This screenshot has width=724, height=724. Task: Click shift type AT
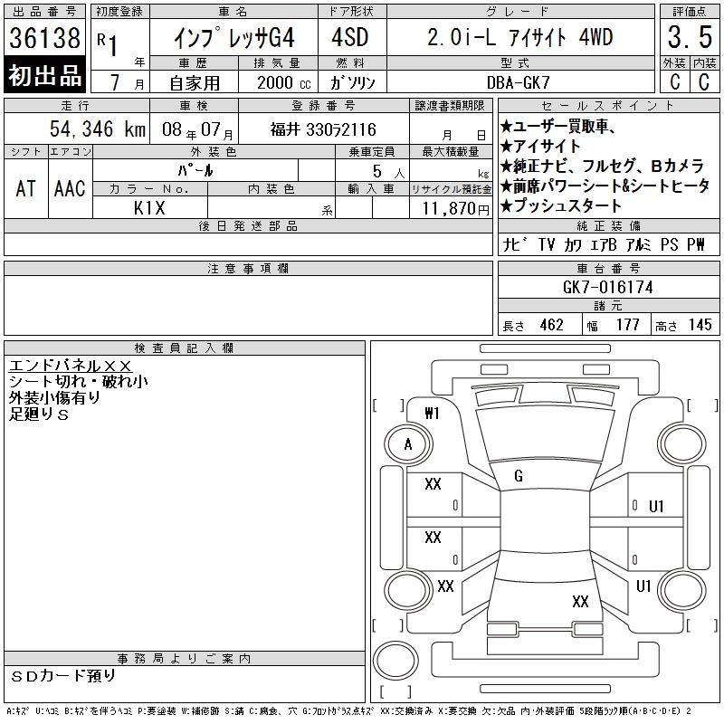pos(25,188)
